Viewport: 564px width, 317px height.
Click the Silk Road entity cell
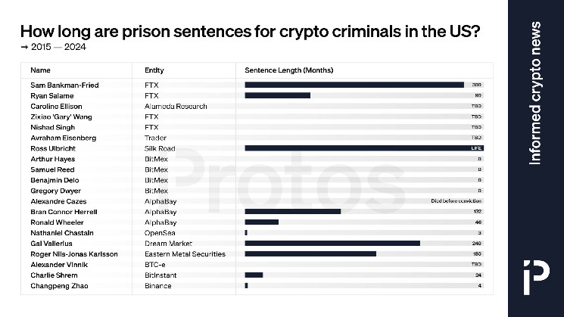point(160,148)
